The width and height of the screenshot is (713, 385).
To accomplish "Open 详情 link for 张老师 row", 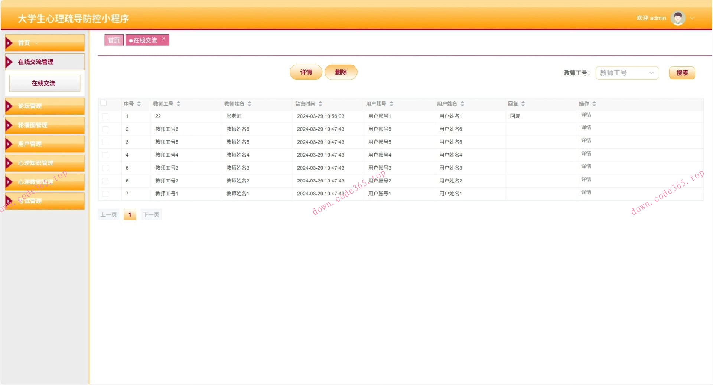I will pyautogui.click(x=586, y=115).
